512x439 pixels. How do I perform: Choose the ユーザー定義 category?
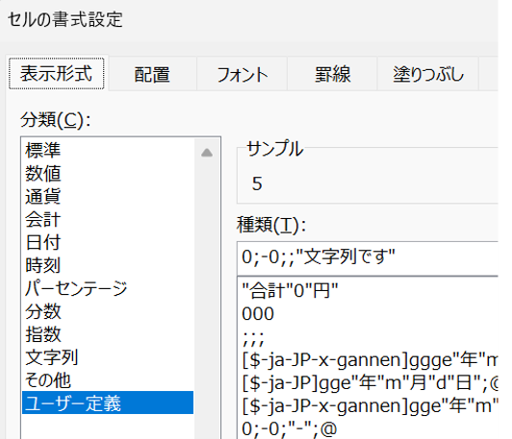(x=108, y=402)
